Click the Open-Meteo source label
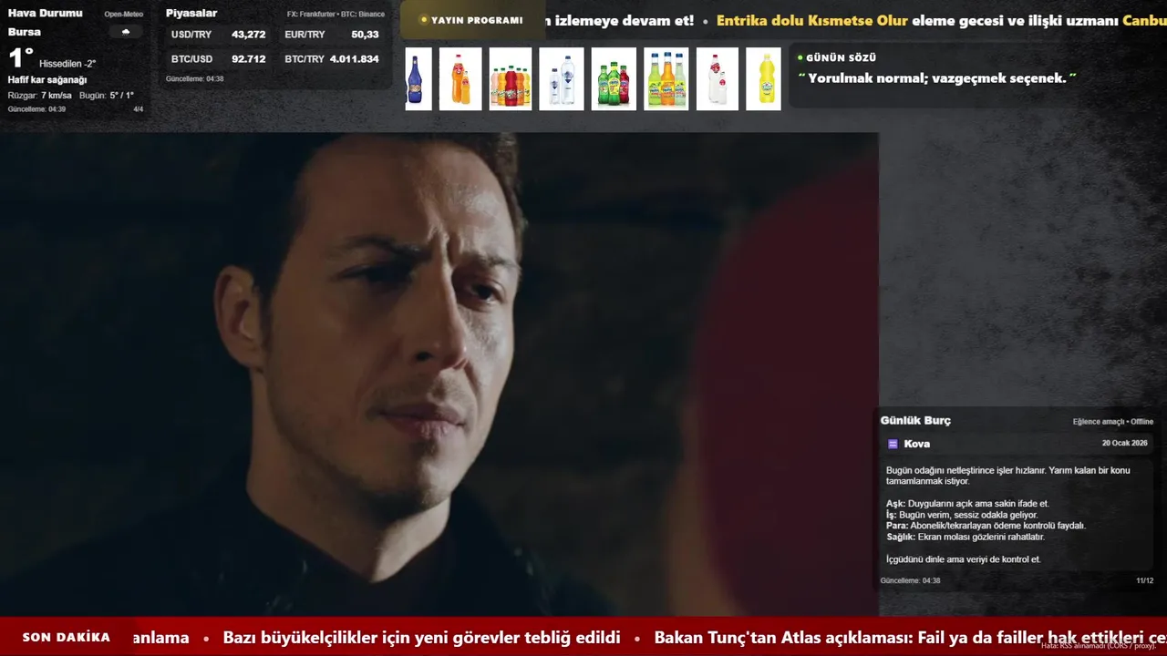The height and width of the screenshot is (656, 1167). pyautogui.click(x=124, y=15)
